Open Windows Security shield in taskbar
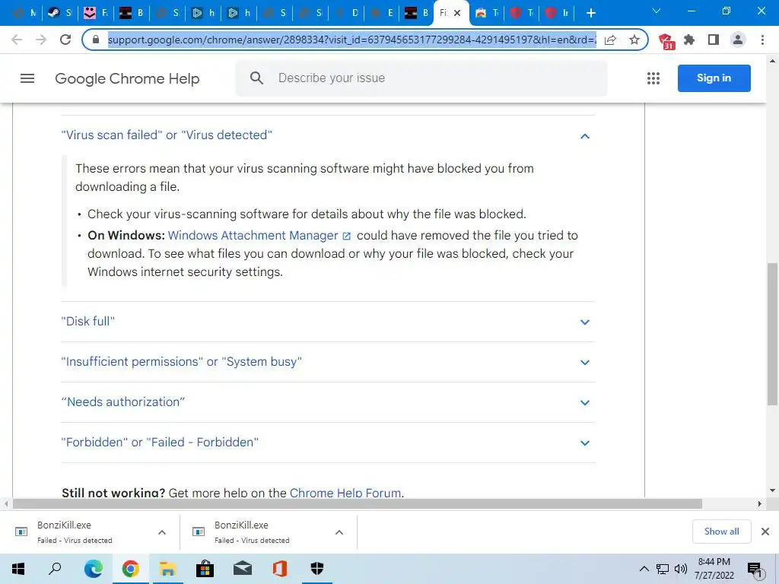779x584 pixels. click(x=317, y=569)
